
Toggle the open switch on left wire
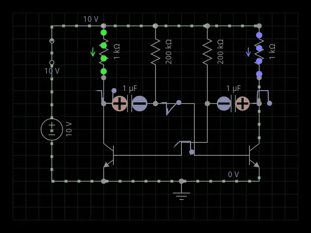point(52,52)
